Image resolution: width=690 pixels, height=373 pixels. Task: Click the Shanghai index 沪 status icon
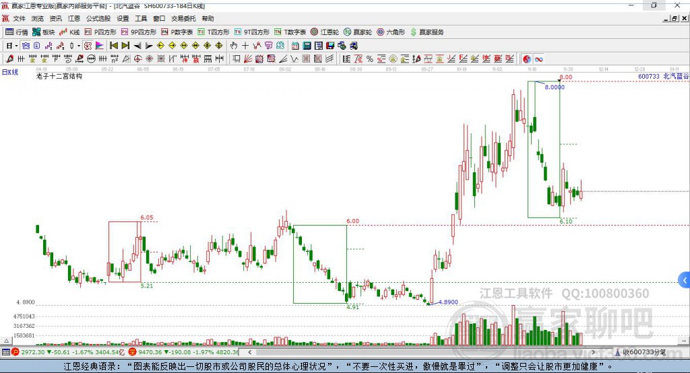pyautogui.click(x=15, y=352)
